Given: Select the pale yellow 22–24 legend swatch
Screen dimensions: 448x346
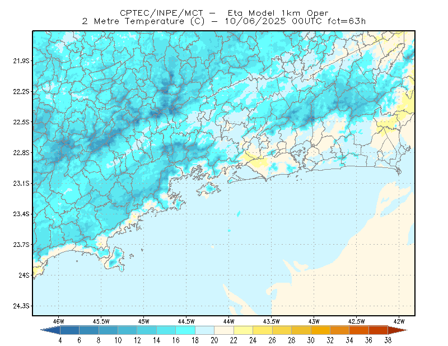Looking at the screenshot, I should click(243, 330).
